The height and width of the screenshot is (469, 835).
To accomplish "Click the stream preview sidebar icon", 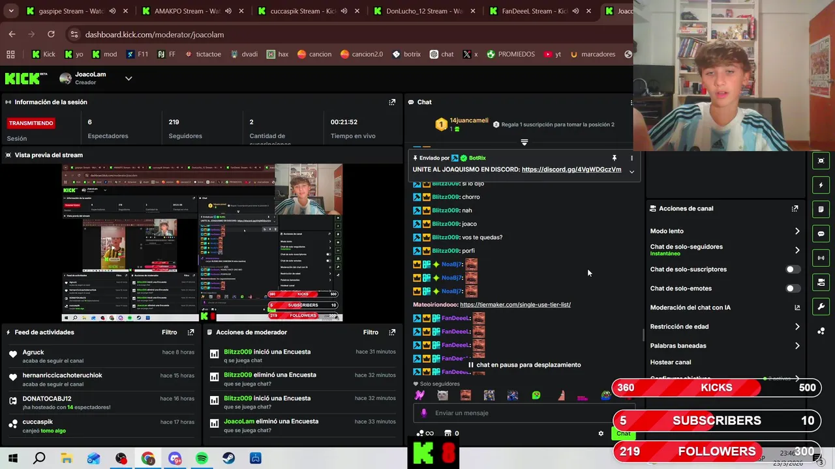I will (x=821, y=160).
